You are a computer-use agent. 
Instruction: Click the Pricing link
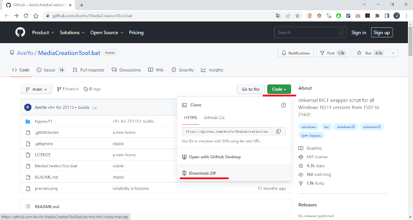tap(136, 32)
